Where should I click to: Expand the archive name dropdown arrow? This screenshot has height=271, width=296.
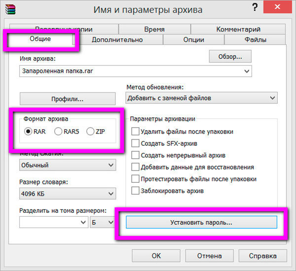coord(247,71)
